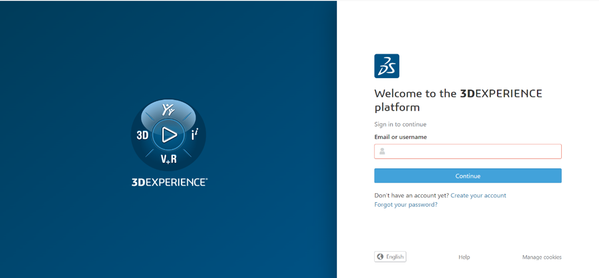599x278 pixels.
Task: Select the compass information 'i' east quadrant
Action: pyautogui.click(x=195, y=135)
